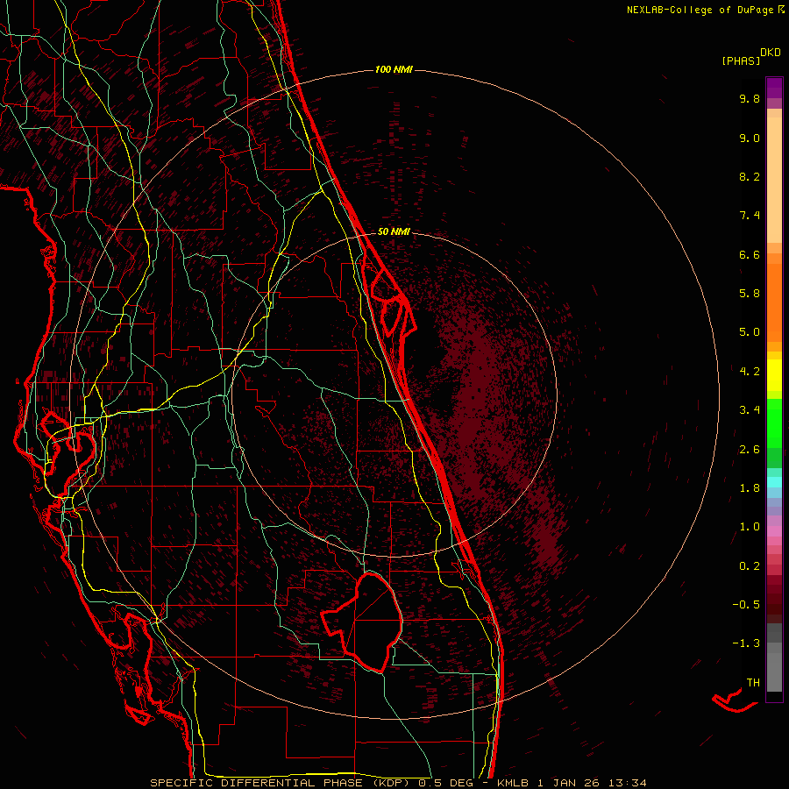Select the 9.0 value on color scale
Screen dimensions: 789x789
[750, 138]
